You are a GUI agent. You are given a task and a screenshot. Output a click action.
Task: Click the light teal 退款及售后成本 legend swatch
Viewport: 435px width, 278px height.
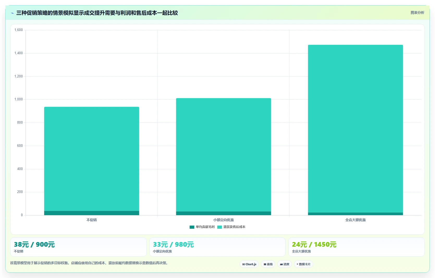coord(219,227)
